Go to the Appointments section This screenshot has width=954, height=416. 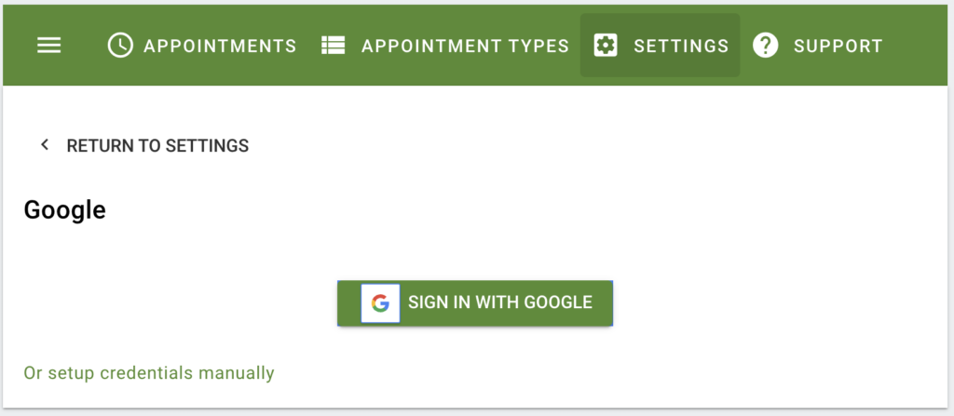(202, 46)
